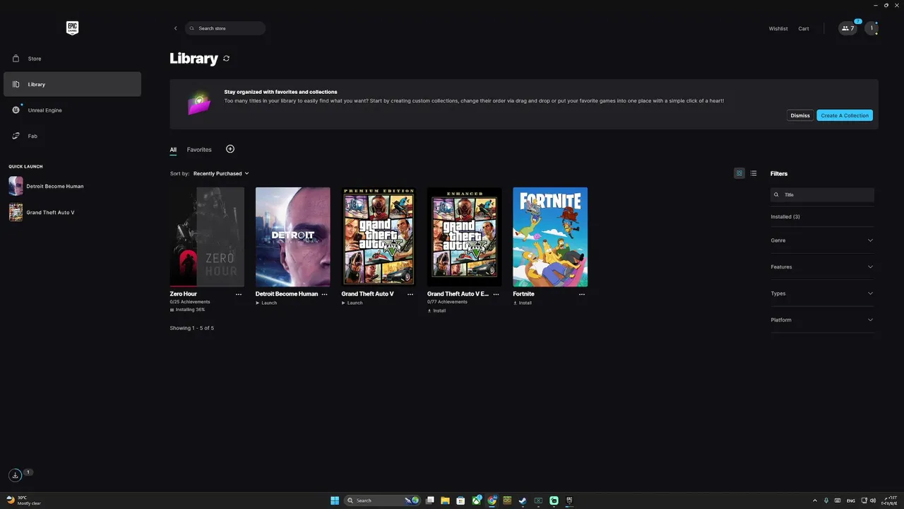Switch to the All tab

click(173, 150)
